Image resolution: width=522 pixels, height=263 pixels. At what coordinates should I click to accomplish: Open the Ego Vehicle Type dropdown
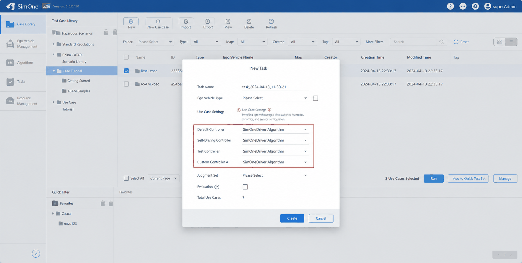tap(275, 98)
